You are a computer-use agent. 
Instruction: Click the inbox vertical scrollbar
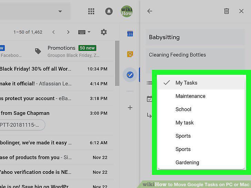click(x=117, y=63)
